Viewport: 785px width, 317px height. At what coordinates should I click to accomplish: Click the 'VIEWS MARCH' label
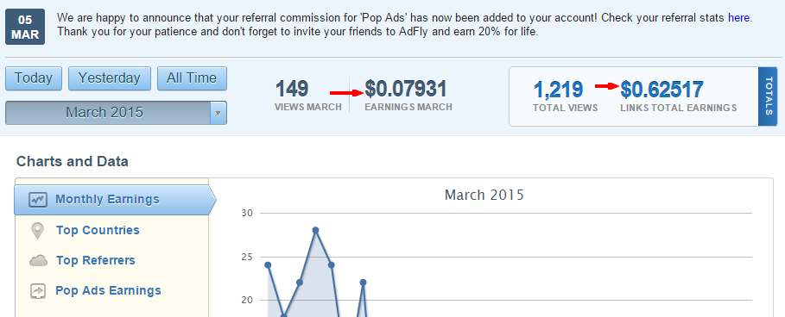point(308,107)
